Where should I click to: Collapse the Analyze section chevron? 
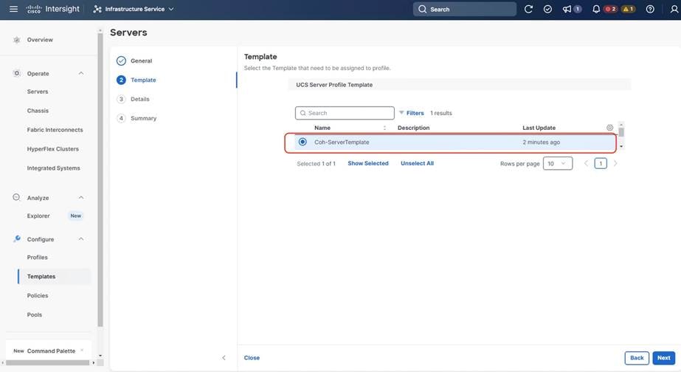point(80,198)
